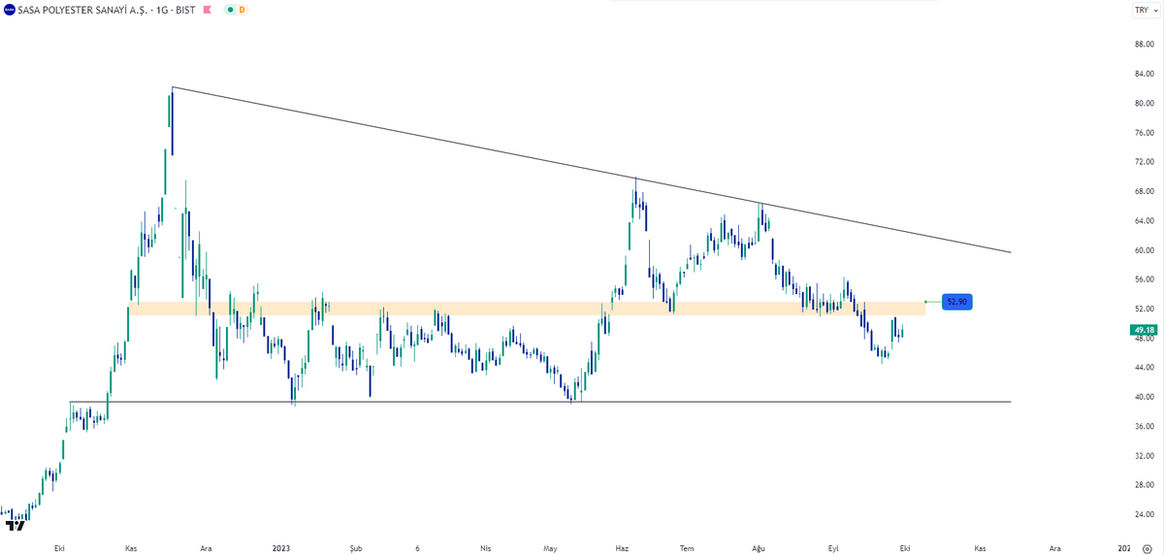This screenshot has width=1164, height=555.
Task: Click the Haz month label on time axis
Action: [x=622, y=548]
